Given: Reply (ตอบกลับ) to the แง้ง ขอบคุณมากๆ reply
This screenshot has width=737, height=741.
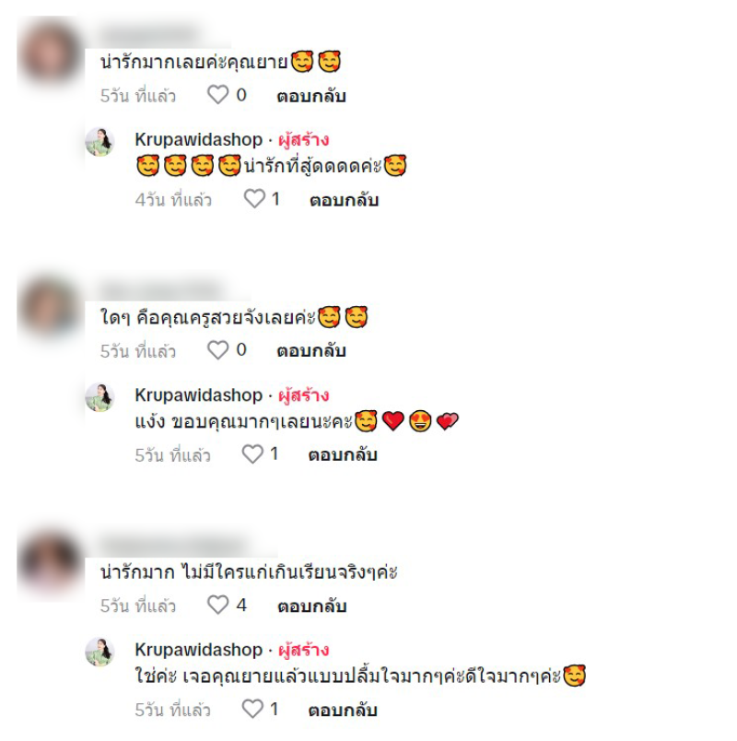Looking at the screenshot, I should pyautogui.click(x=343, y=454).
